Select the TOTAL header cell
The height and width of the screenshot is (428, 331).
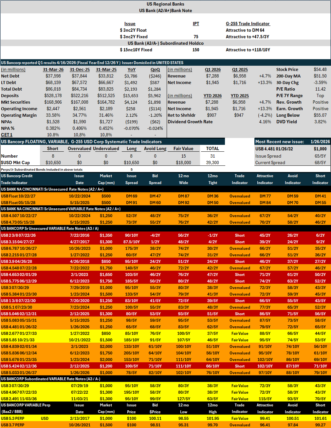point(212,148)
